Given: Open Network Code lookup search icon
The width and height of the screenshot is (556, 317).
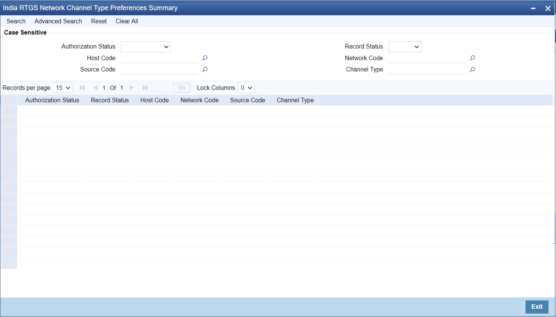Looking at the screenshot, I should (x=472, y=58).
